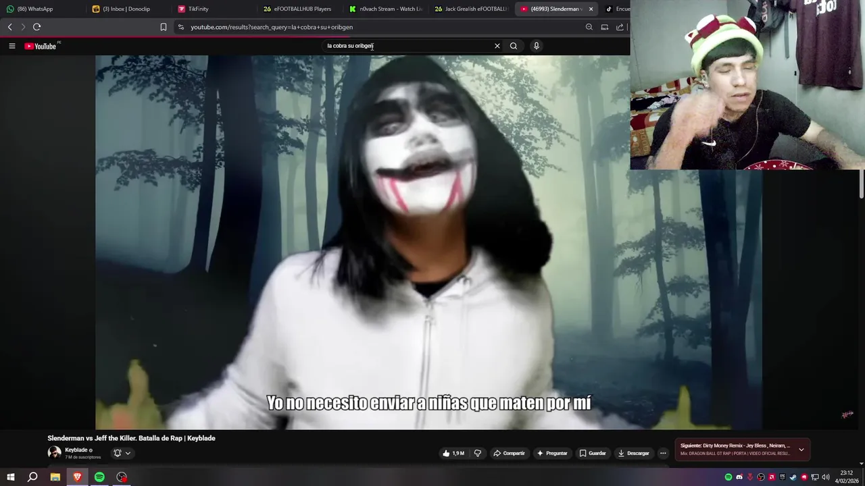Click the taskbar clock showing 23:12

click(846, 477)
